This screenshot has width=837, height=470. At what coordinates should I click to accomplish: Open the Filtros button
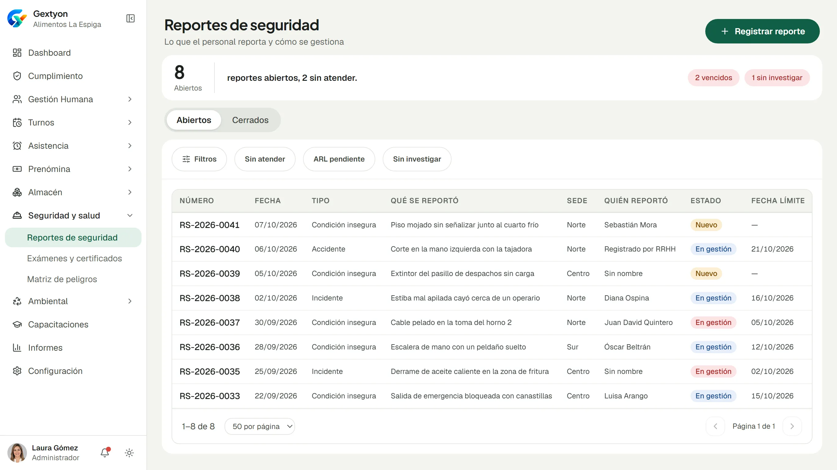coord(199,159)
